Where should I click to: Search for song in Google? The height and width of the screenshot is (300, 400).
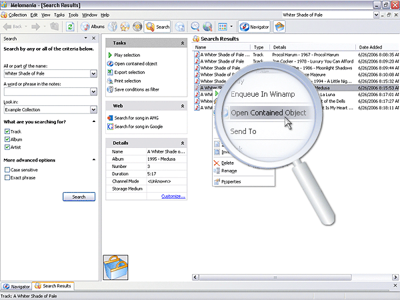pos(138,127)
